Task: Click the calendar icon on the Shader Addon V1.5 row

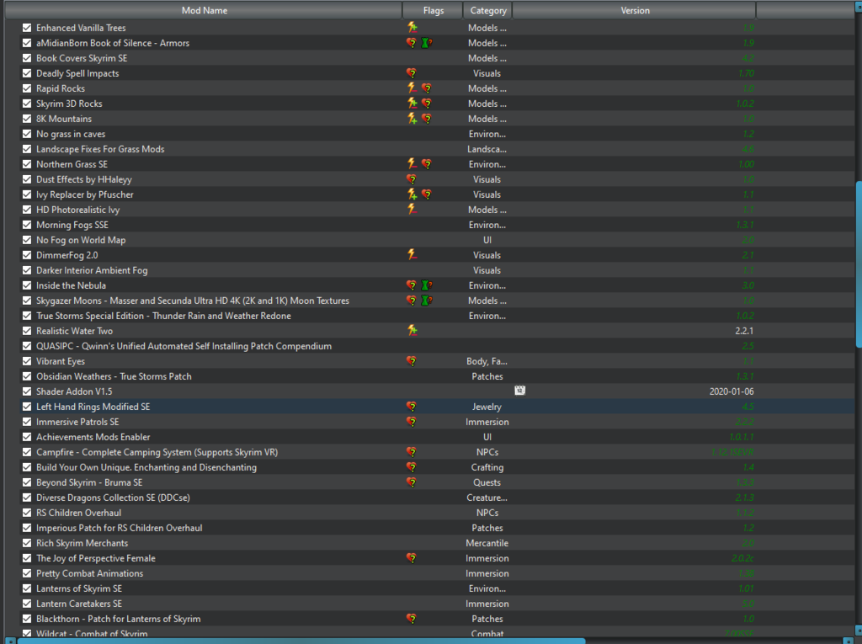Action: (x=519, y=391)
